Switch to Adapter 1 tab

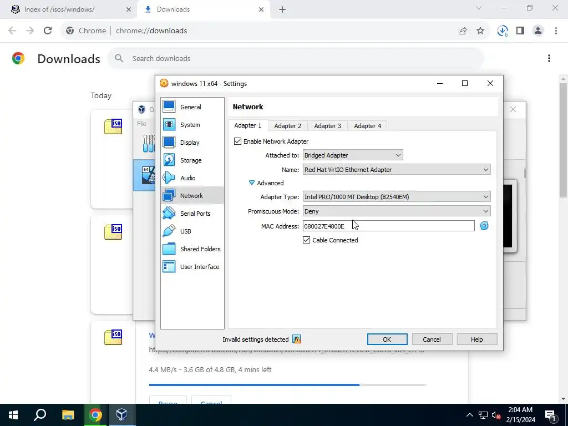[x=248, y=126]
